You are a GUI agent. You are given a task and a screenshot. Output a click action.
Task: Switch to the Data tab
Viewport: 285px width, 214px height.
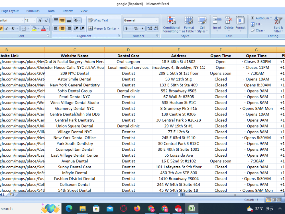51,11
